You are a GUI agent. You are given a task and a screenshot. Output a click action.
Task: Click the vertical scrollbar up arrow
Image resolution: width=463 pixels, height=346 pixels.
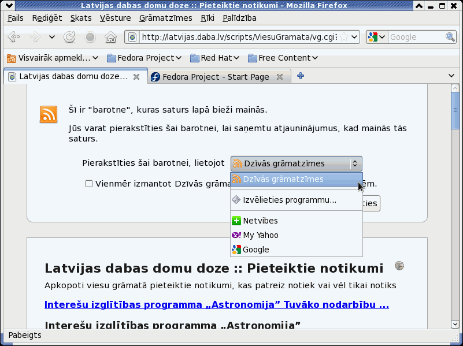point(455,88)
